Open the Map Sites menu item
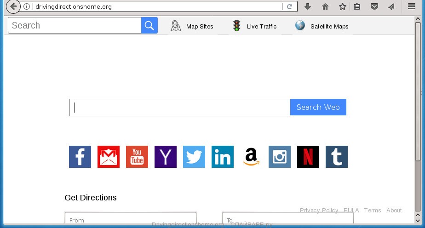 [x=192, y=26]
